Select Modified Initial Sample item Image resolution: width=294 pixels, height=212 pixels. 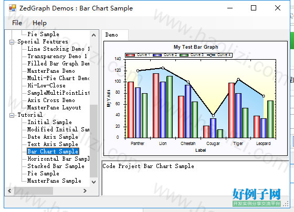pyautogui.click(x=58, y=130)
